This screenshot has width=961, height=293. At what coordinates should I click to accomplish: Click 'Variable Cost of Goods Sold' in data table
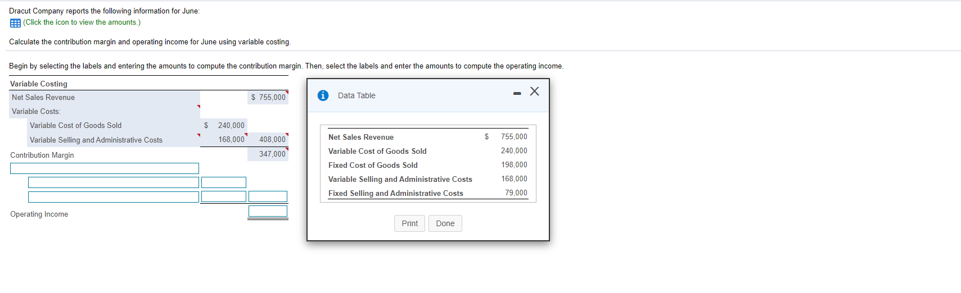[377, 151]
